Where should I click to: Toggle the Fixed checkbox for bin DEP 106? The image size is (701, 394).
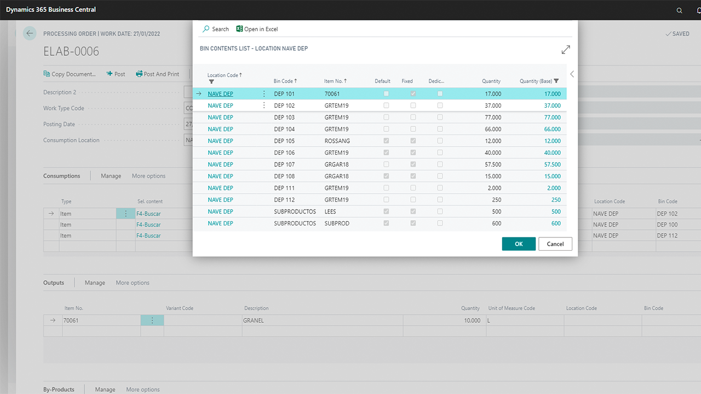pos(413,153)
